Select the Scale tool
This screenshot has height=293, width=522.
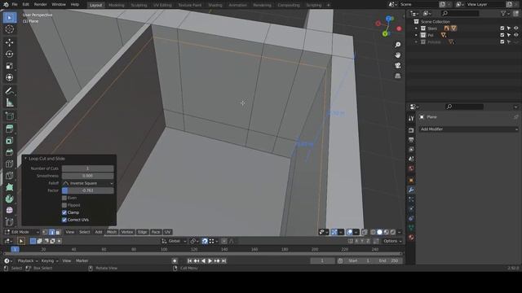click(x=9, y=66)
